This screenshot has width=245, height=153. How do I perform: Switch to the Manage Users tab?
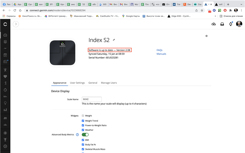pyautogui.click(x=109, y=83)
